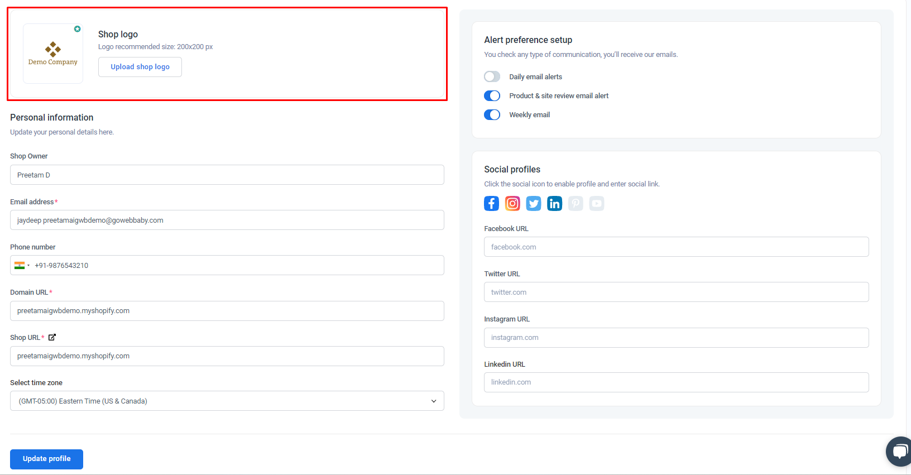Click the Shop logo heading text

118,34
